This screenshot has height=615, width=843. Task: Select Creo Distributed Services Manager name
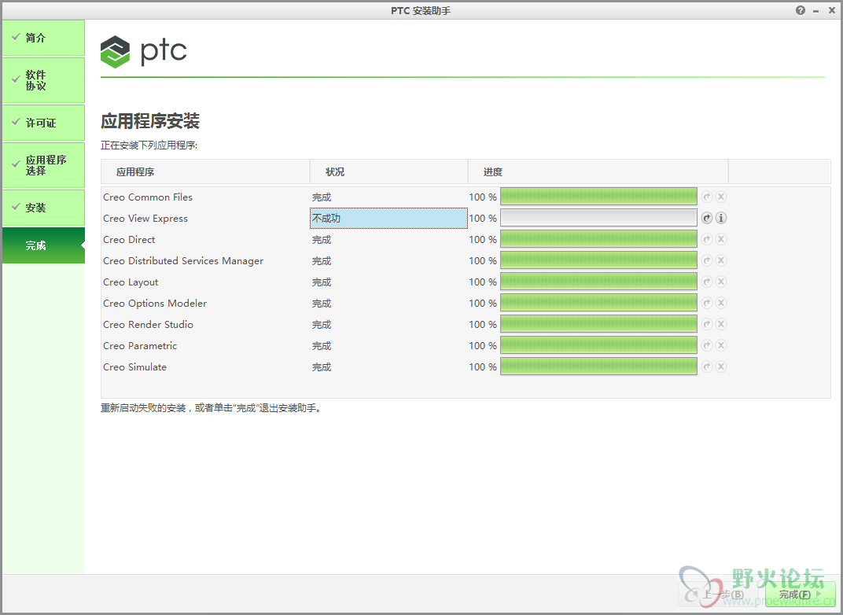click(183, 261)
